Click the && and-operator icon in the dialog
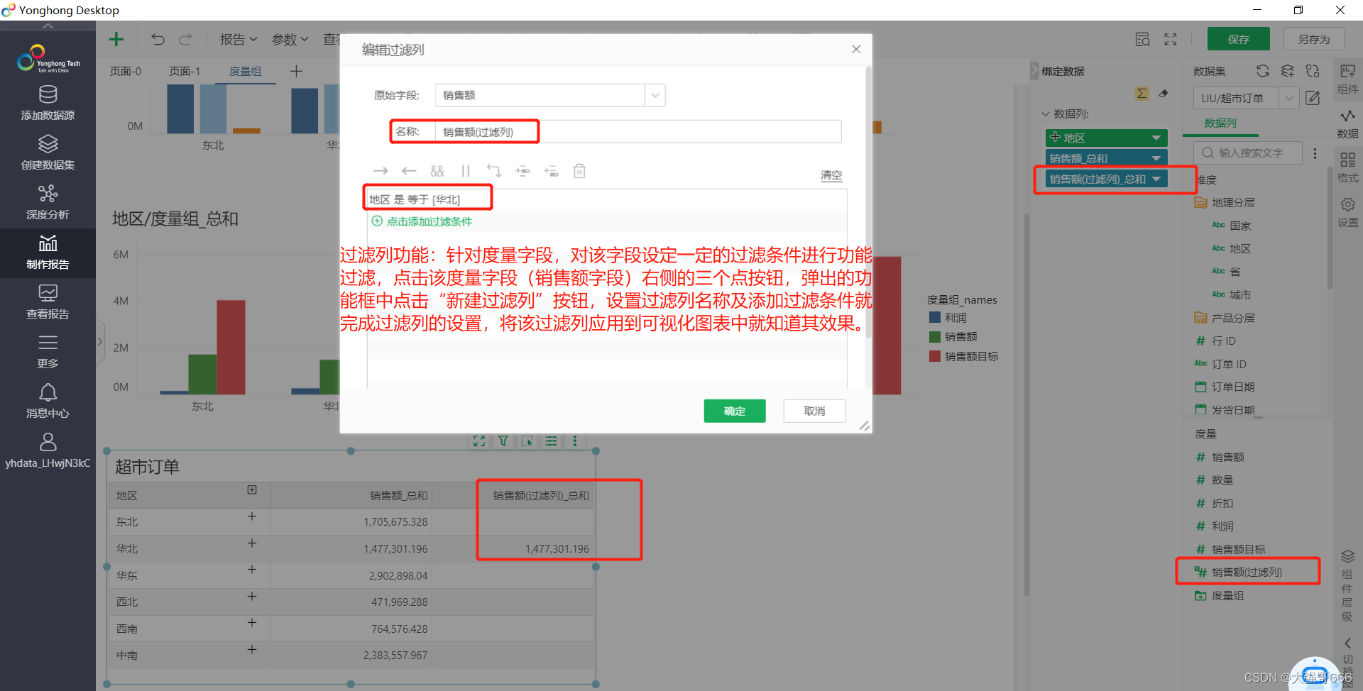Viewport: 1363px width, 691px height. [437, 171]
